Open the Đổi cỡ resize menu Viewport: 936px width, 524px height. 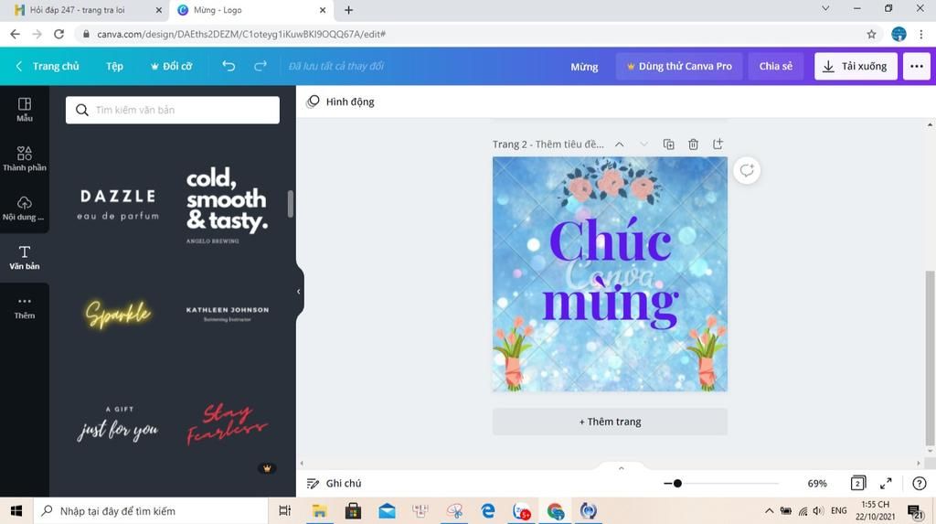point(171,67)
